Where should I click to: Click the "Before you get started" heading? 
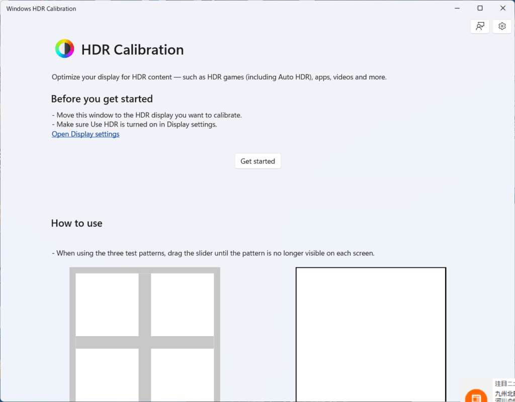(102, 99)
